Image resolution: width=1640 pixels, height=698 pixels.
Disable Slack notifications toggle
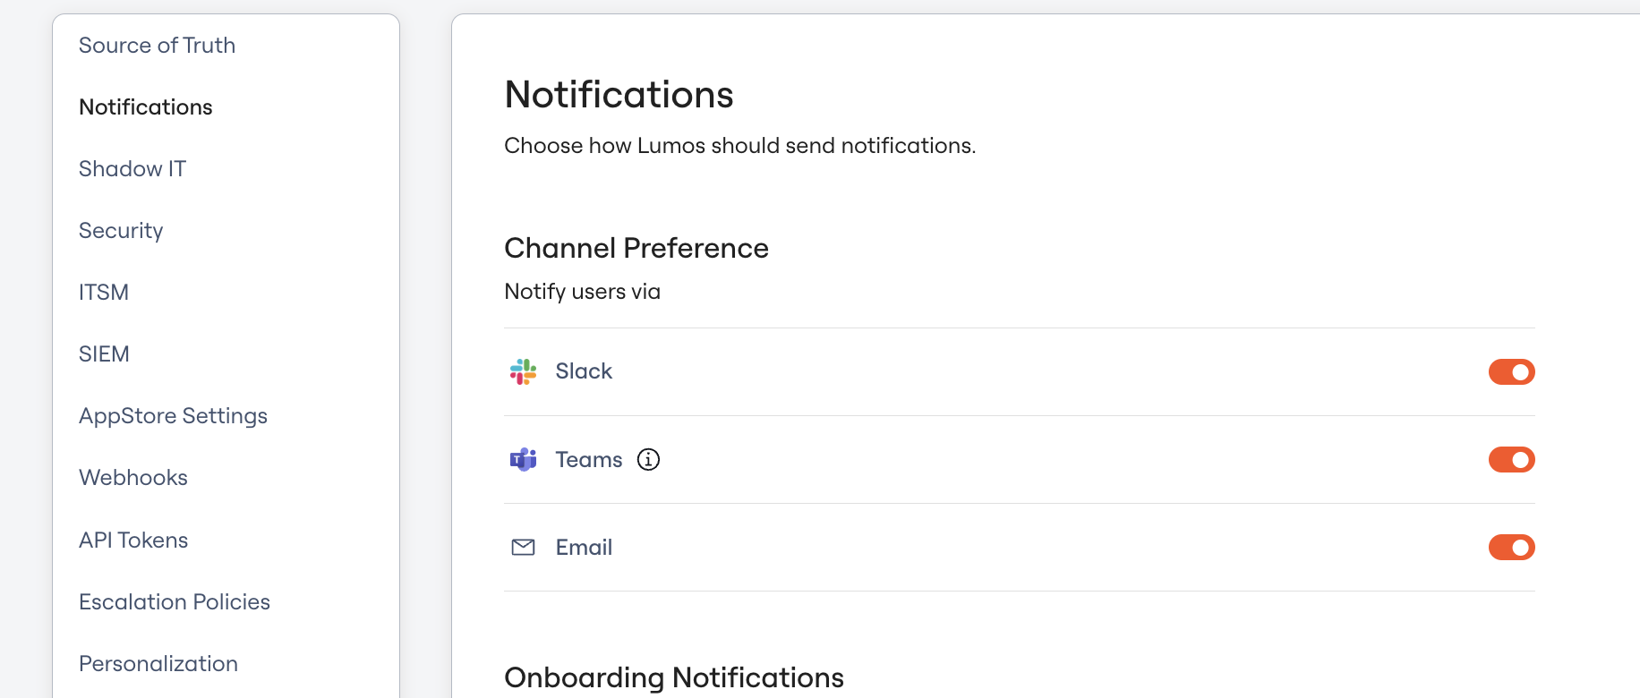[1511, 371]
